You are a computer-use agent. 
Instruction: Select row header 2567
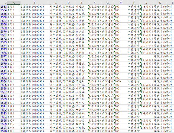point(4,21)
